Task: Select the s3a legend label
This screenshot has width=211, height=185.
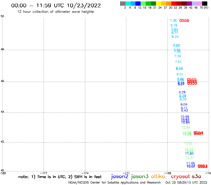Action: [196, 176]
